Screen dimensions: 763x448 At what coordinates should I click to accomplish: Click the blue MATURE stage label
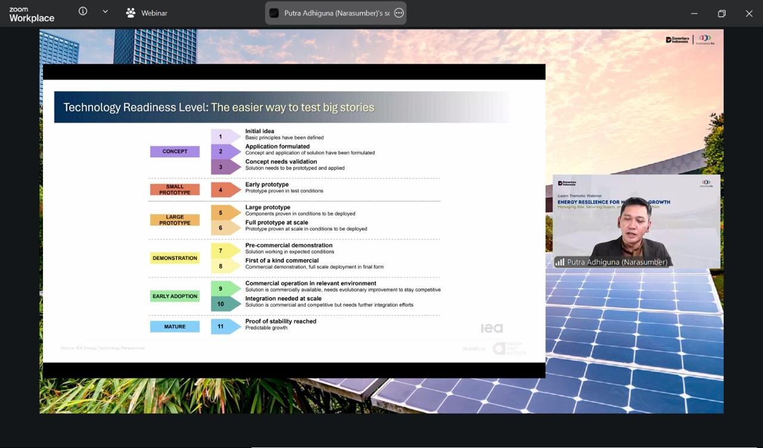tap(175, 326)
